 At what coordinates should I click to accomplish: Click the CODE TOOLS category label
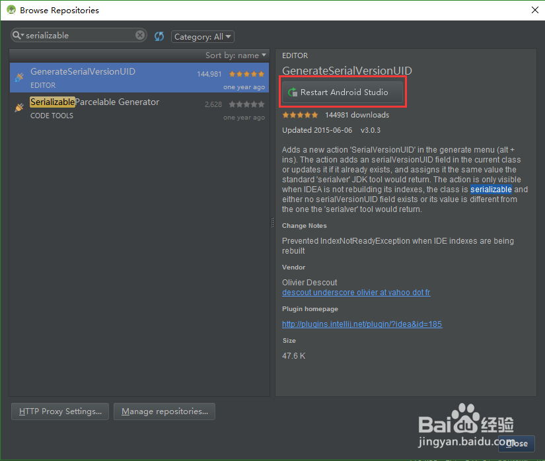pos(52,116)
